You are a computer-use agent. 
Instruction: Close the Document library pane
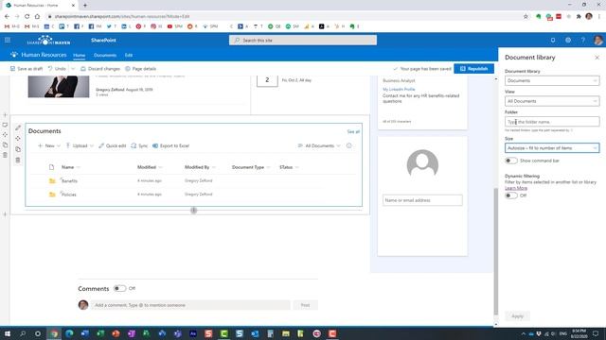[597, 58]
